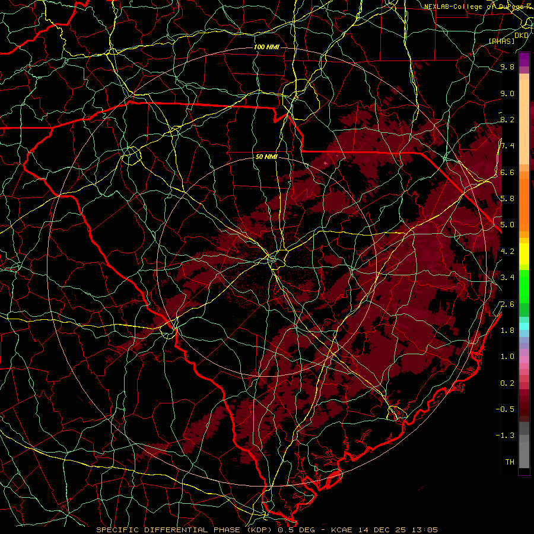Image resolution: width=534 pixels, height=534 pixels.
Task: Click the '5.0' scale value
Action: [x=507, y=225]
